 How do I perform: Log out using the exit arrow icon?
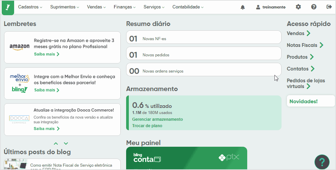click(x=329, y=7)
